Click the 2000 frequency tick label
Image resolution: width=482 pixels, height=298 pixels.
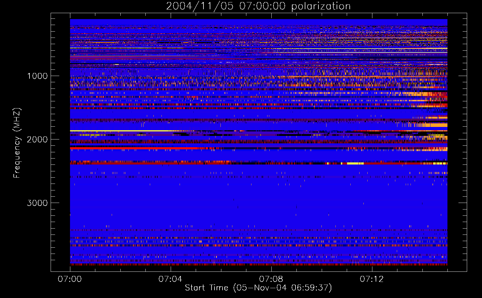tap(38, 139)
